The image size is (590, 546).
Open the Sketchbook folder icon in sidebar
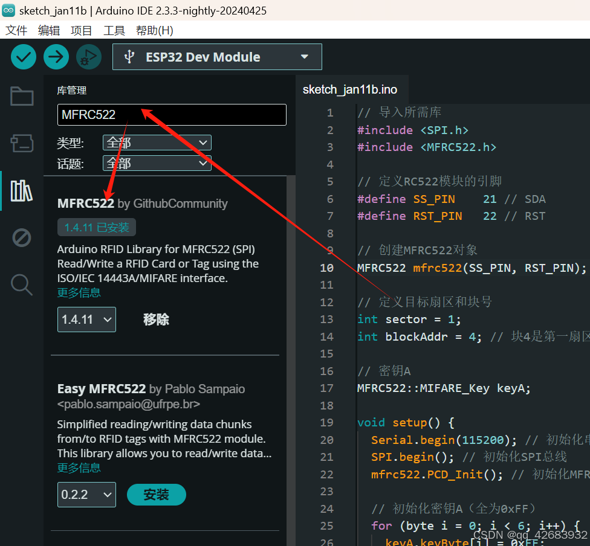(x=22, y=96)
